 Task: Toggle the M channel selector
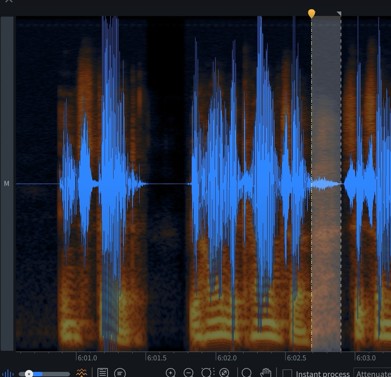tap(7, 184)
